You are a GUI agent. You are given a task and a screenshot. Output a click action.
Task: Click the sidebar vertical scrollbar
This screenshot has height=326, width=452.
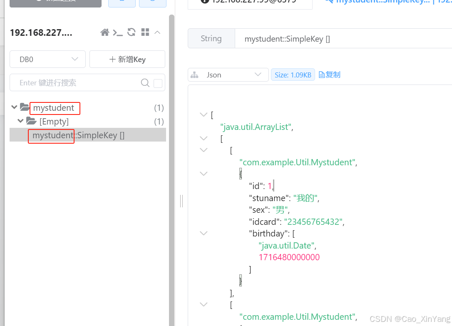171,170
